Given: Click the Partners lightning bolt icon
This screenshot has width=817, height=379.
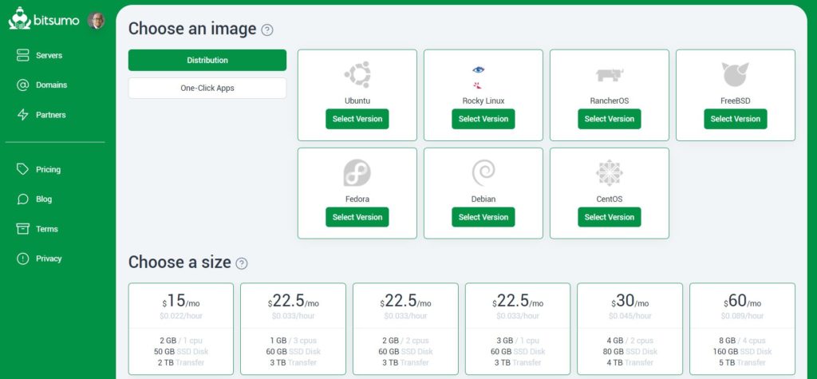Looking at the screenshot, I should coord(23,115).
